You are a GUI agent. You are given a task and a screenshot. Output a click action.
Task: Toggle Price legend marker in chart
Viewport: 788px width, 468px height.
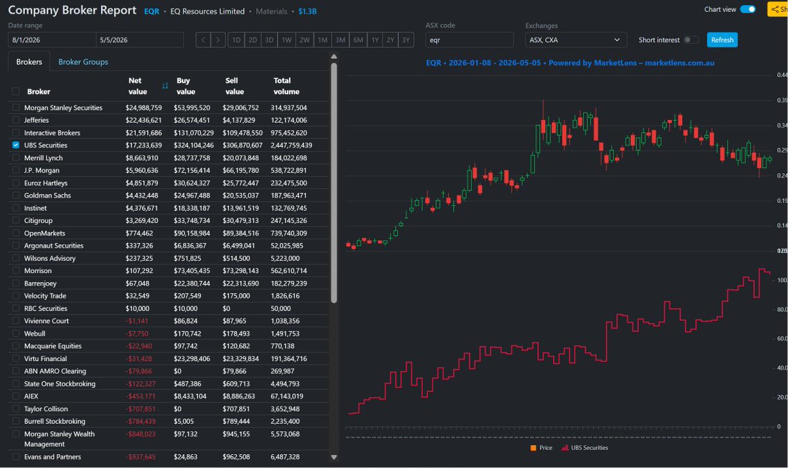(x=533, y=448)
